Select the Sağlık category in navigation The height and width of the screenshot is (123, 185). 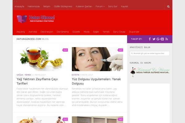click(96, 32)
